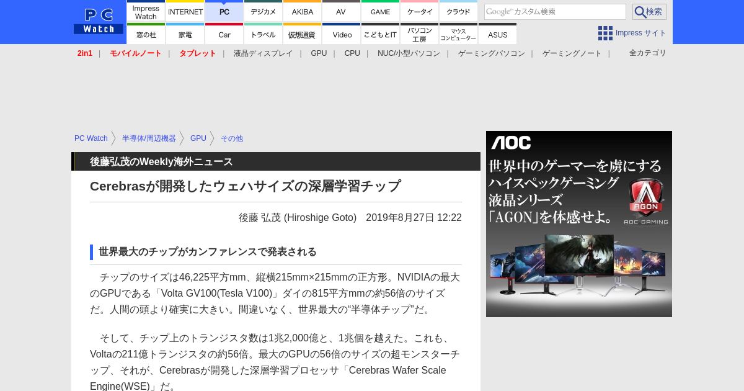Open the Car Watch tab
This screenshot has width=744, height=391.
pos(224,34)
